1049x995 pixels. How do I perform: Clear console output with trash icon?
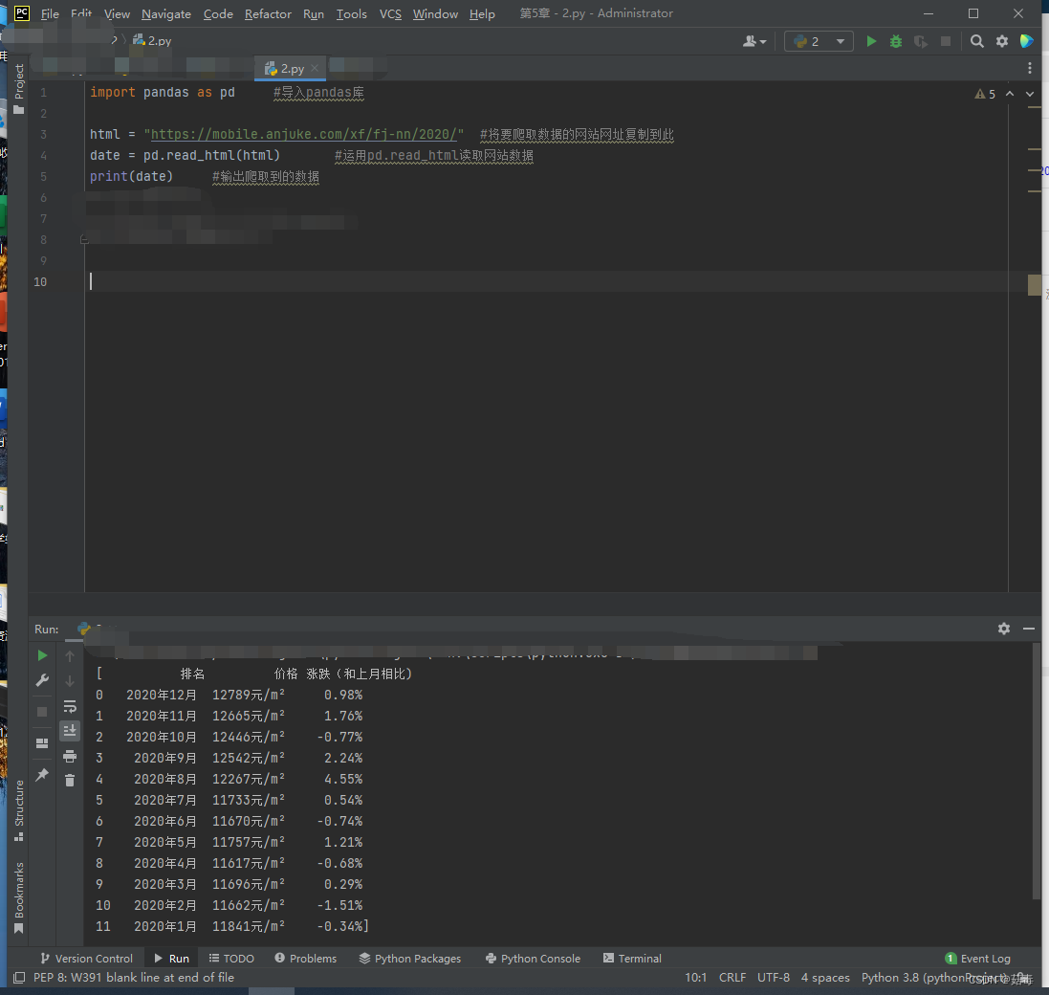70,781
